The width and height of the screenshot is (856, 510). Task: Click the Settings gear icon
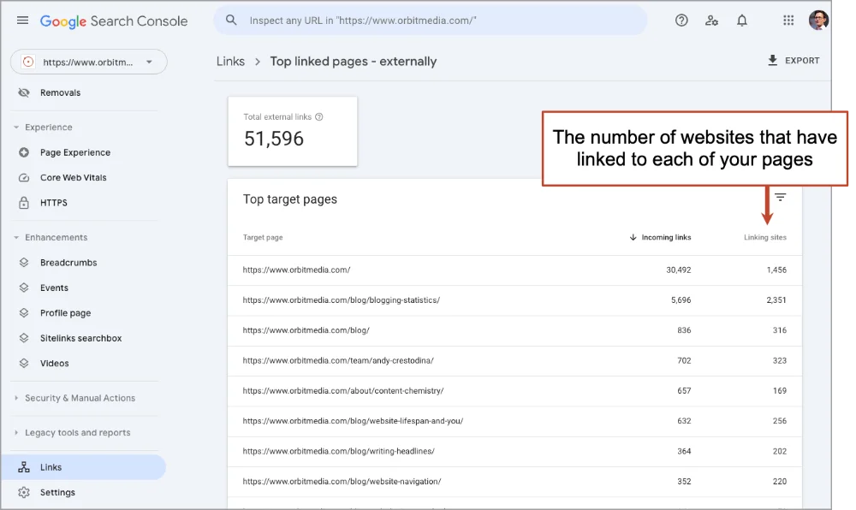pos(24,493)
